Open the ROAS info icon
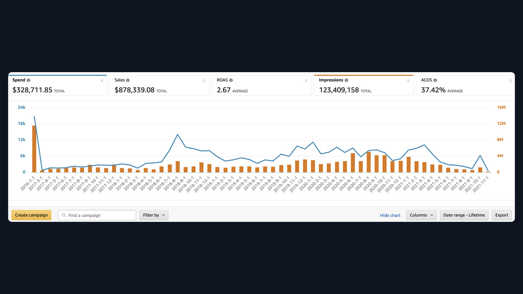This screenshot has height=294, width=523. point(231,80)
